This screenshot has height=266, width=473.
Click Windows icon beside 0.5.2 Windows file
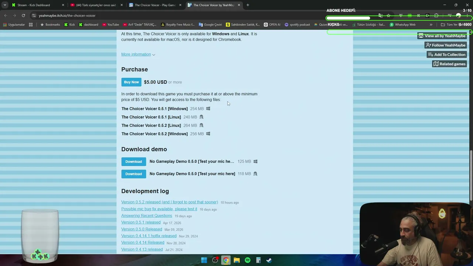[x=208, y=134]
